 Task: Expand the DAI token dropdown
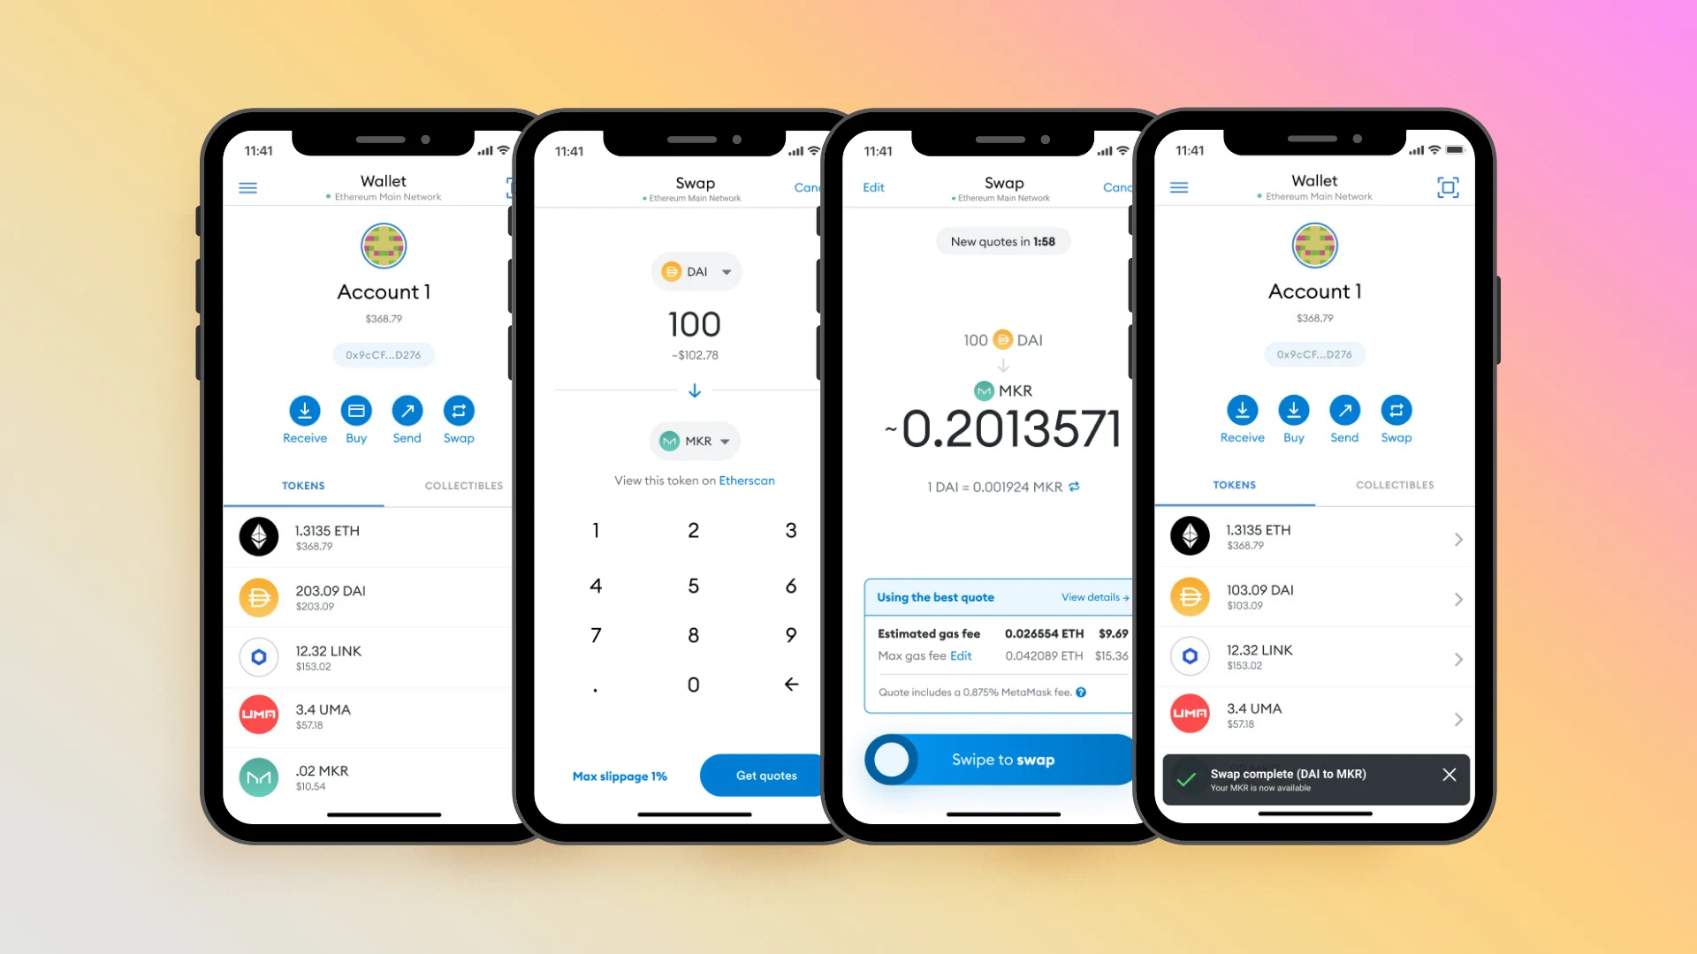click(695, 270)
